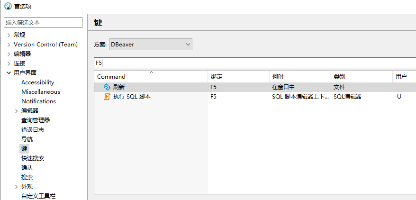Screen dimensions: 416x200
Task: Select 查询管理器 in the tree
Action: (36, 120)
